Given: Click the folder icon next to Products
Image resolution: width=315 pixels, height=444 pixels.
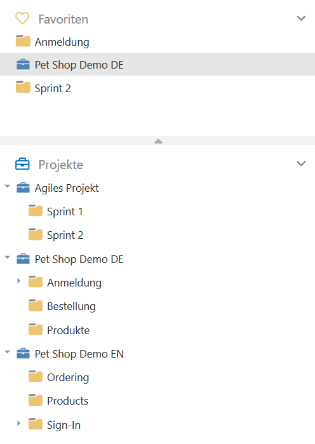Looking at the screenshot, I should click(36, 400).
